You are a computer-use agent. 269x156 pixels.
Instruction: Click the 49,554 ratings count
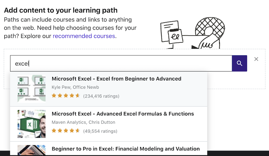[x=100, y=131]
